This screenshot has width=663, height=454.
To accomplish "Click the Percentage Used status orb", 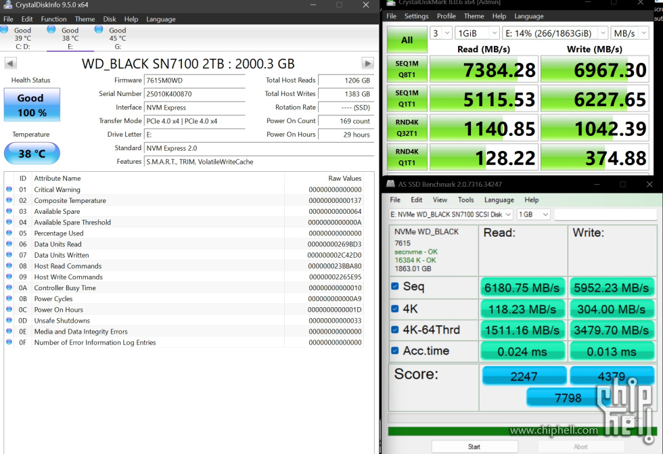I will click(9, 233).
